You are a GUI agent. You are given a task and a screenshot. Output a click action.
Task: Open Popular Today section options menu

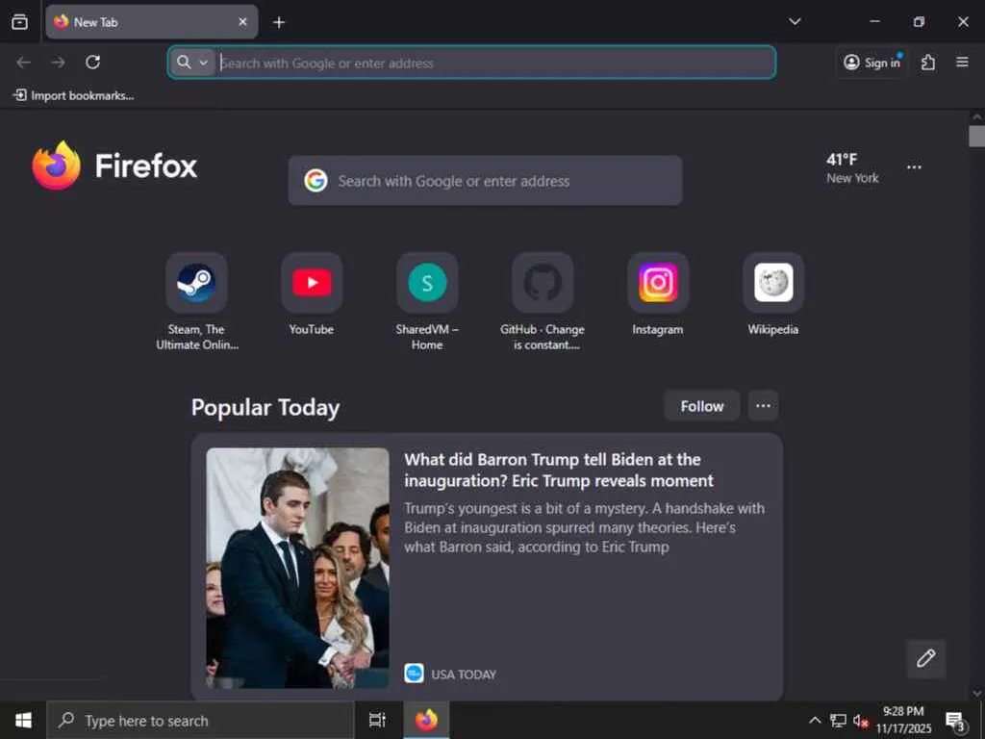click(x=763, y=406)
